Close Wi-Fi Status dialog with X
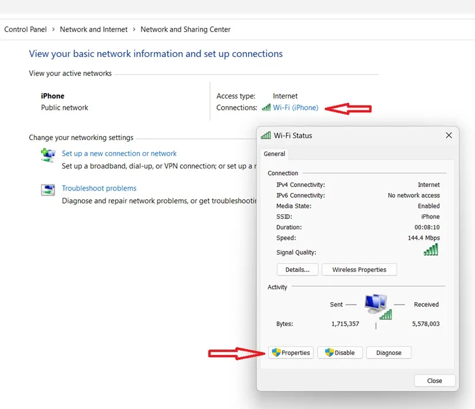Viewport: 475px width, 409px height. [449, 135]
